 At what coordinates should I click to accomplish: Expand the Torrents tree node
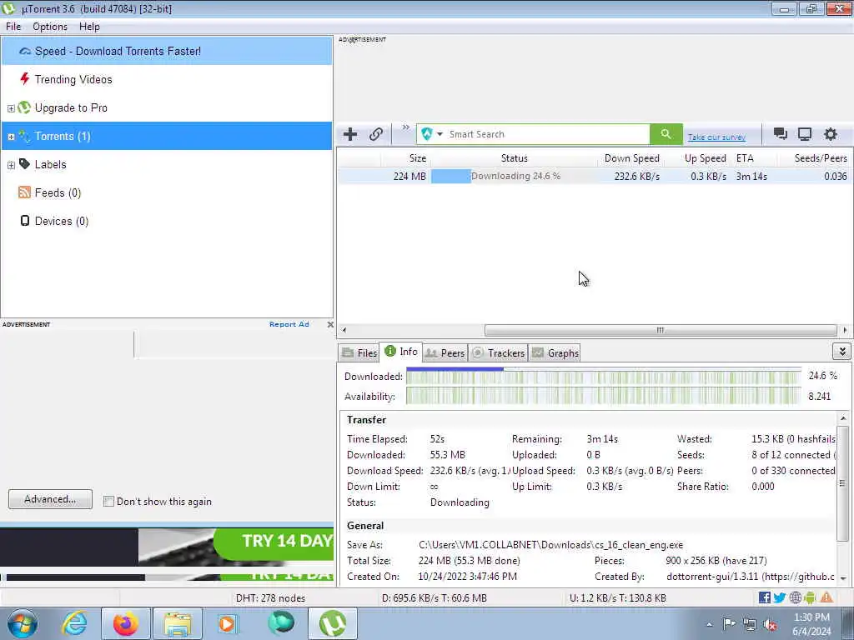coord(11,137)
